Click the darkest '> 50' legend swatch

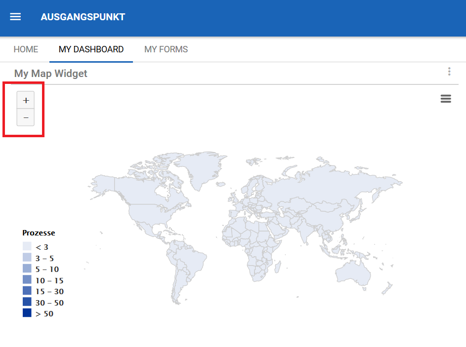(x=27, y=313)
